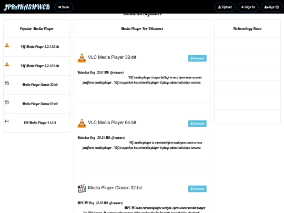Click the VLC Media Player 64-bit title
This screenshot has width=284, height=213.
coord(112,123)
